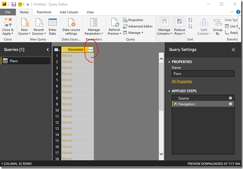Click the smiley feedback icon
Screen dimensions: 243x169
tap(20, 4)
